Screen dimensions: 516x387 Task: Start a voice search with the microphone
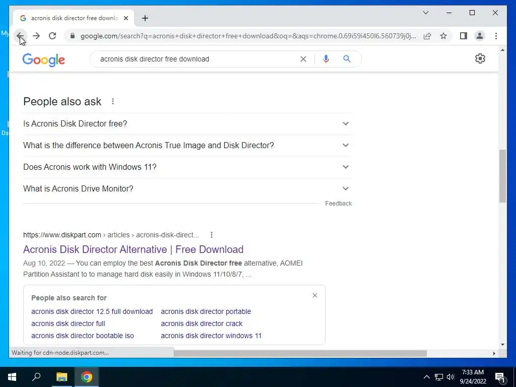click(x=326, y=59)
